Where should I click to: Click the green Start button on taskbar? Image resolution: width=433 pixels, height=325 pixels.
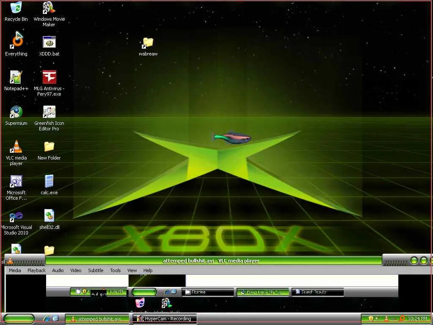click(x=19, y=319)
